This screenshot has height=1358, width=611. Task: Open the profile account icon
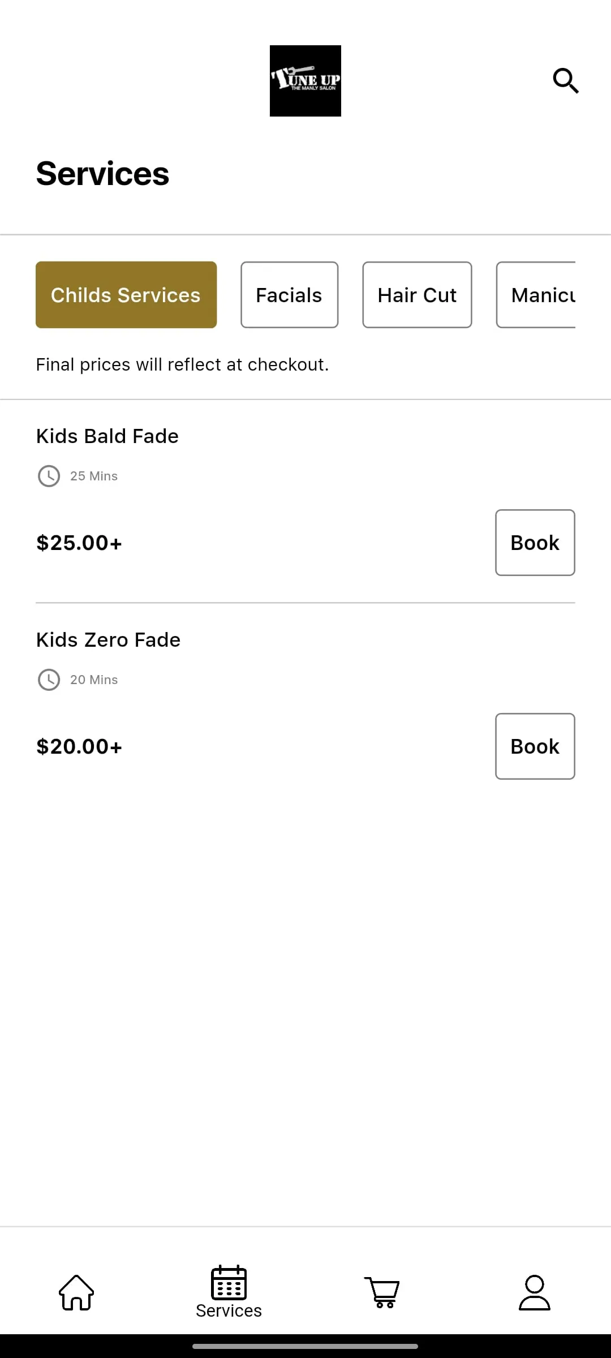[534, 1292]
